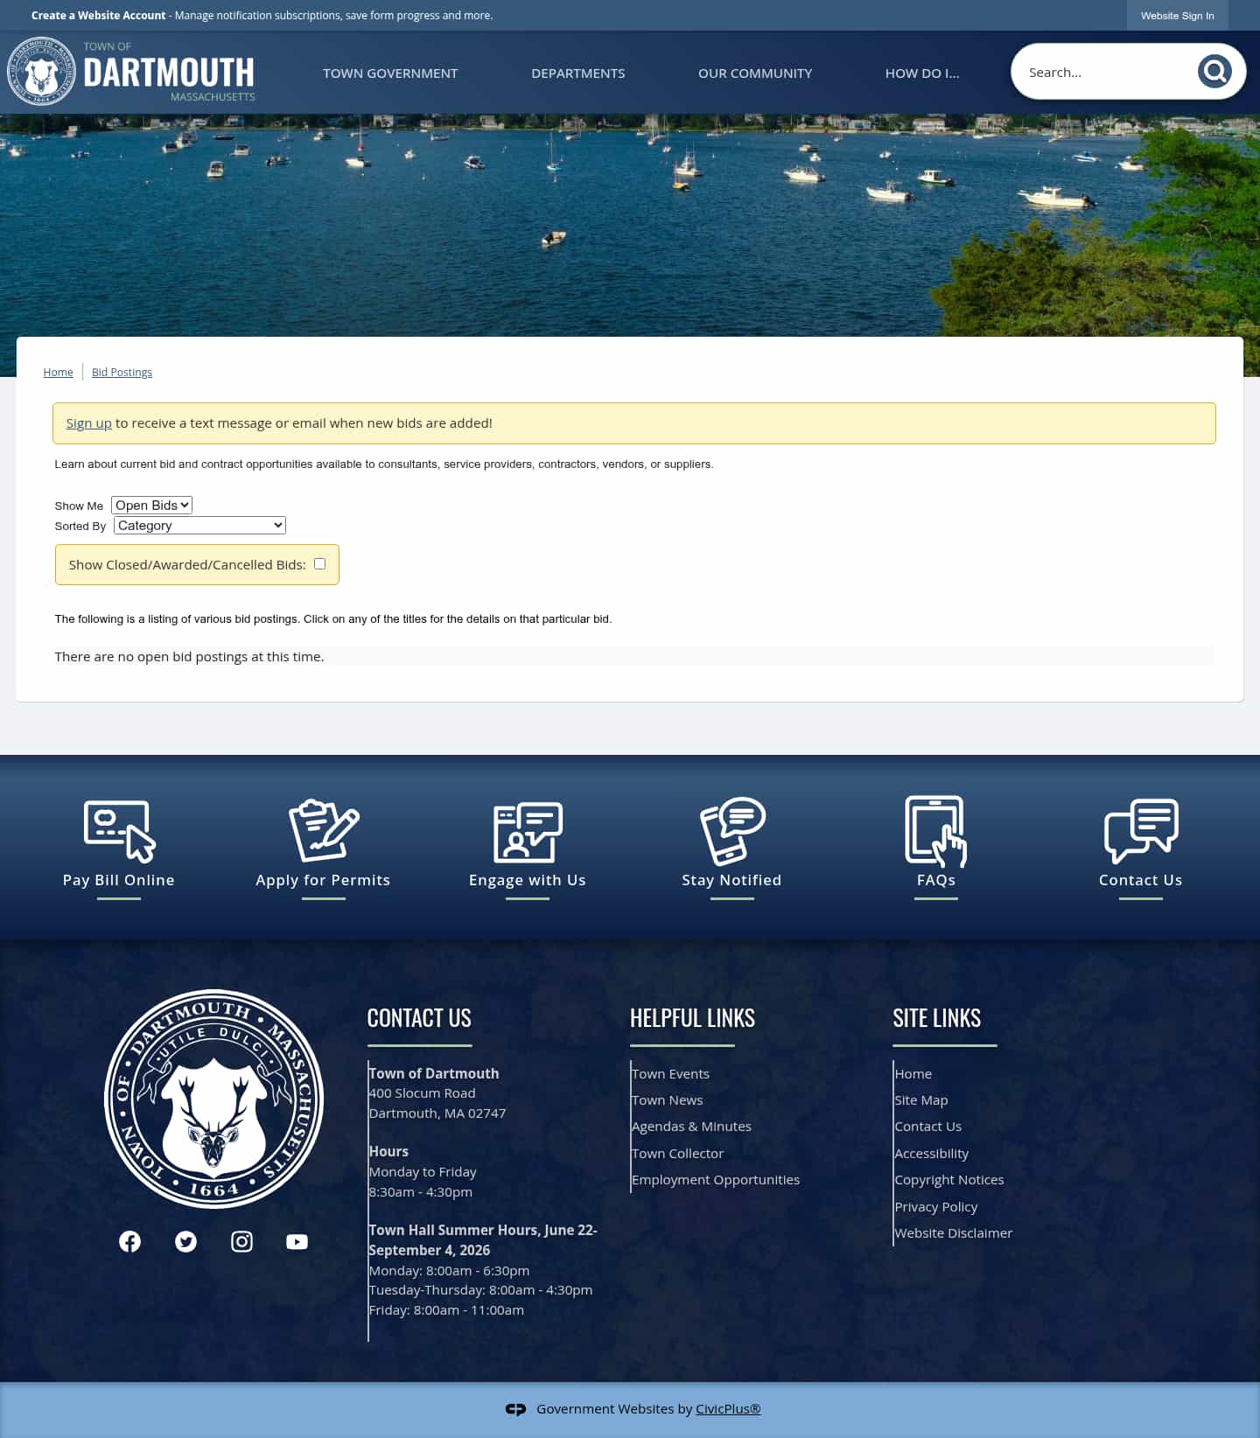Click the FAQs label text
Viewport: 1260px width, 1438px height.
935,880
